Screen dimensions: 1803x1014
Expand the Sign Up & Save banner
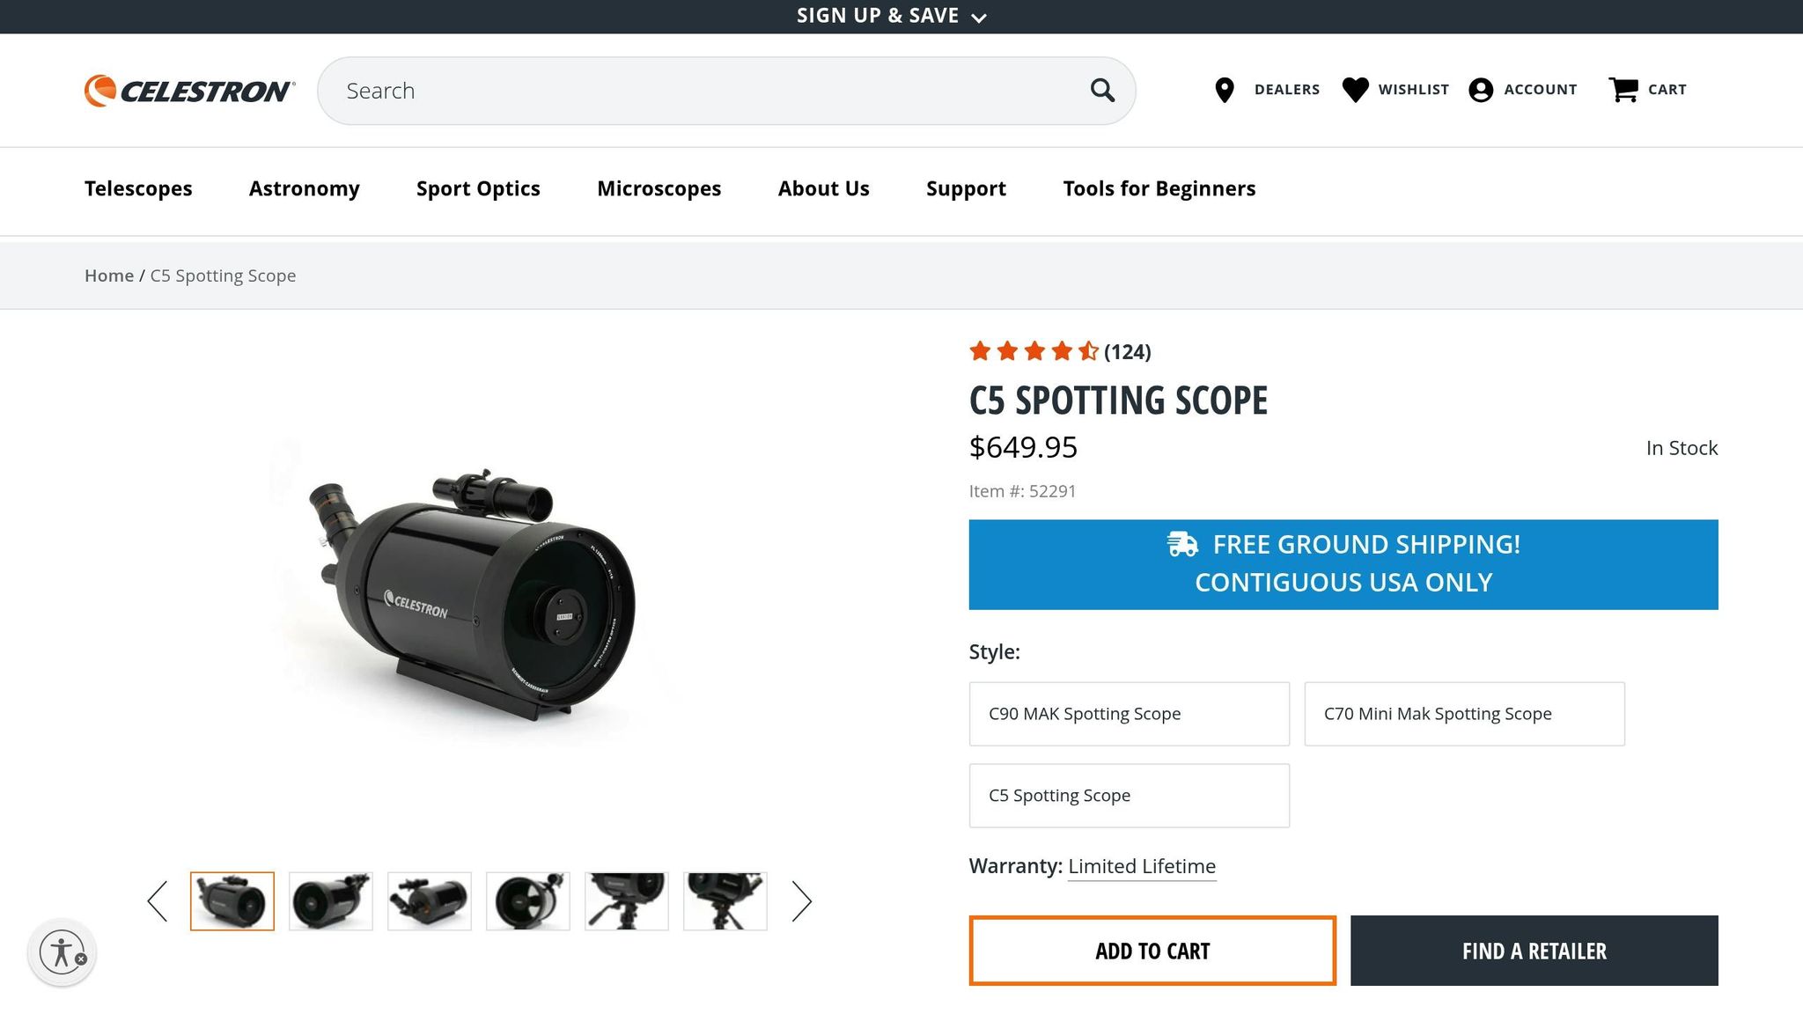tap(889, 15)
